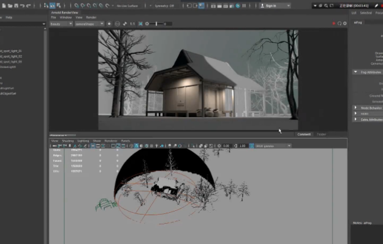
Task: Open the viewport Panels menu
Action: [x=125, y=141]
